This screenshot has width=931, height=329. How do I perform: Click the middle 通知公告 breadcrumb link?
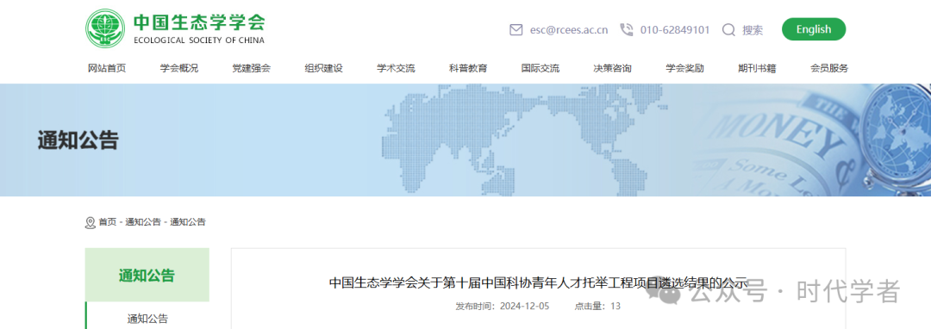point(143,222)
